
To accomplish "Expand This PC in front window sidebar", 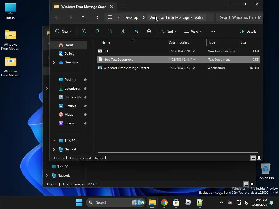I will (x=54, y=141).
